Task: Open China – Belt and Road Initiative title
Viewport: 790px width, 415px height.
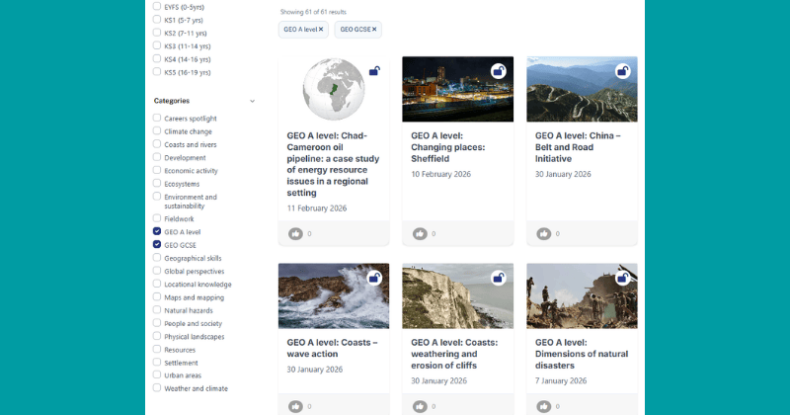Action: pyautogui.click(x=578, y=147)
